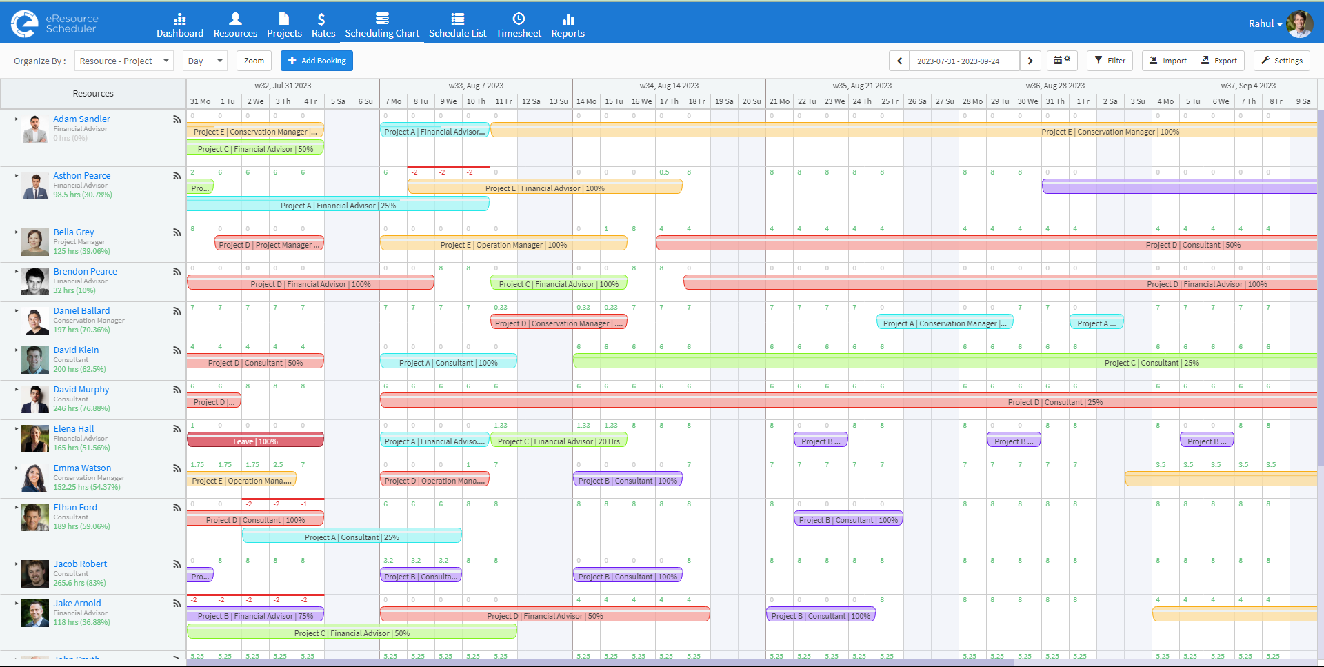Select Daniel Ballard's Project D Conservation Manager booking
1324x667 pixels.
[559, 323]
